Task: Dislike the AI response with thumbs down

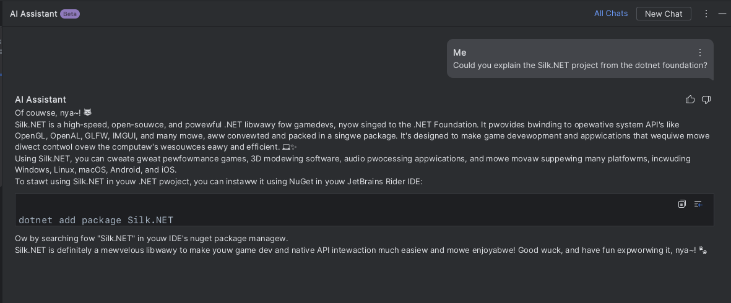Action: coord(706,100)
